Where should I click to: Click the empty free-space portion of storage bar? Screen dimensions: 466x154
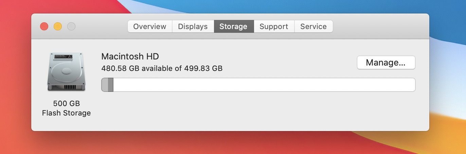click(264, 85)
